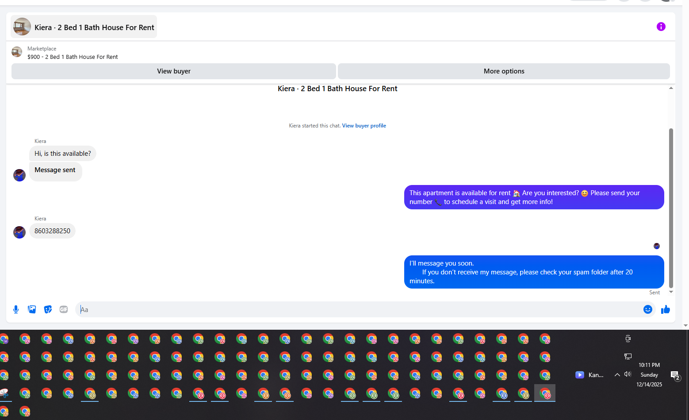689x420 pixels.
Task: Open the Marketplace listing thumbnail under the header
Action: point(17,52)
